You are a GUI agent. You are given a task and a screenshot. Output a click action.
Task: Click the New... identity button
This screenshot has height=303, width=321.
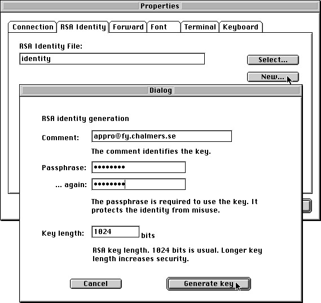coord(273,77)
